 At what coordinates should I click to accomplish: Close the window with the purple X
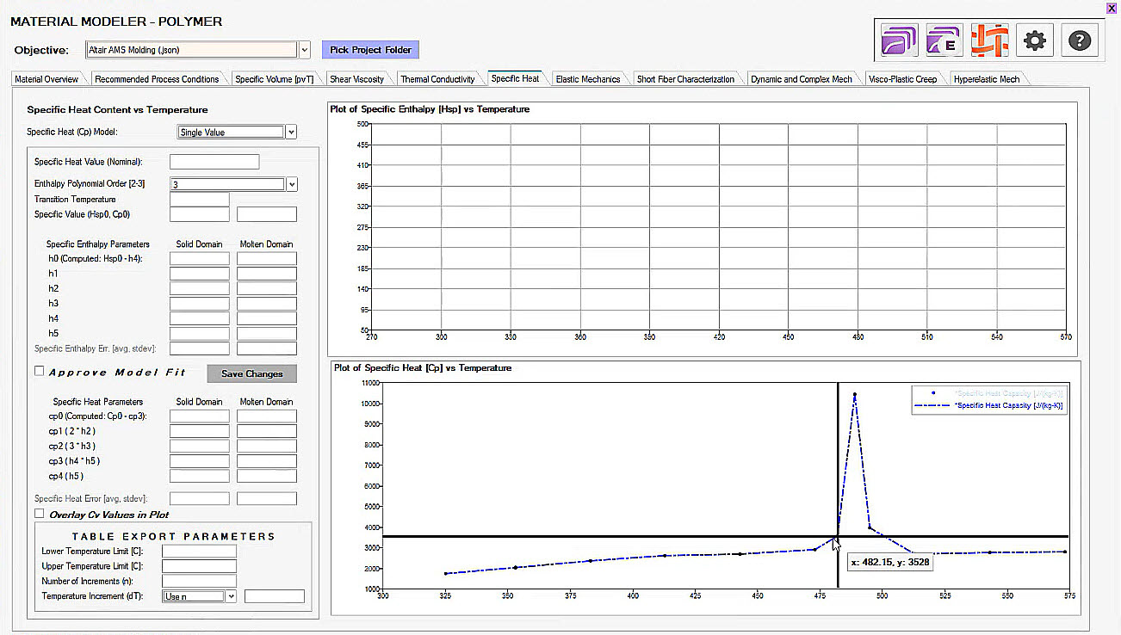(x=1112, y=8)
